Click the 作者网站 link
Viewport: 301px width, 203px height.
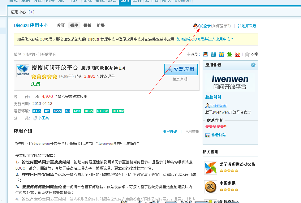click(219, 135)
